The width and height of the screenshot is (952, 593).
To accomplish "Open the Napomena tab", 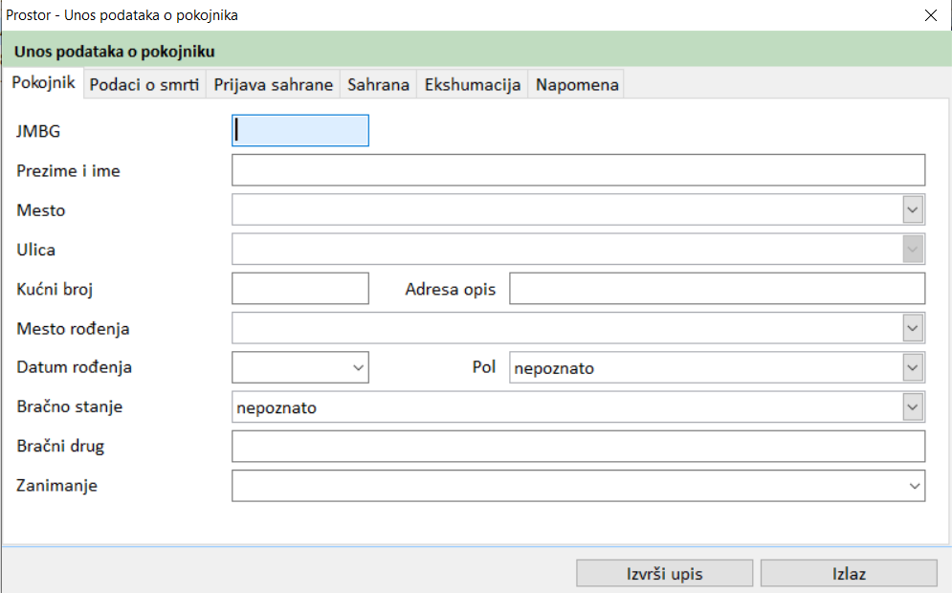I will (x=577, y=84).
